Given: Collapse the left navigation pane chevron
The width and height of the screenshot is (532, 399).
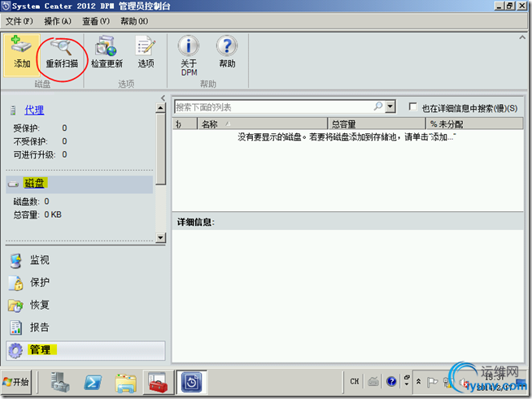Looking at the screenshot, I should click(x=164, y=98).
